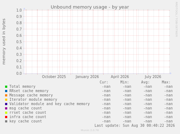
Task: Click the 'Cur:' column header
Action: (104, 82)
